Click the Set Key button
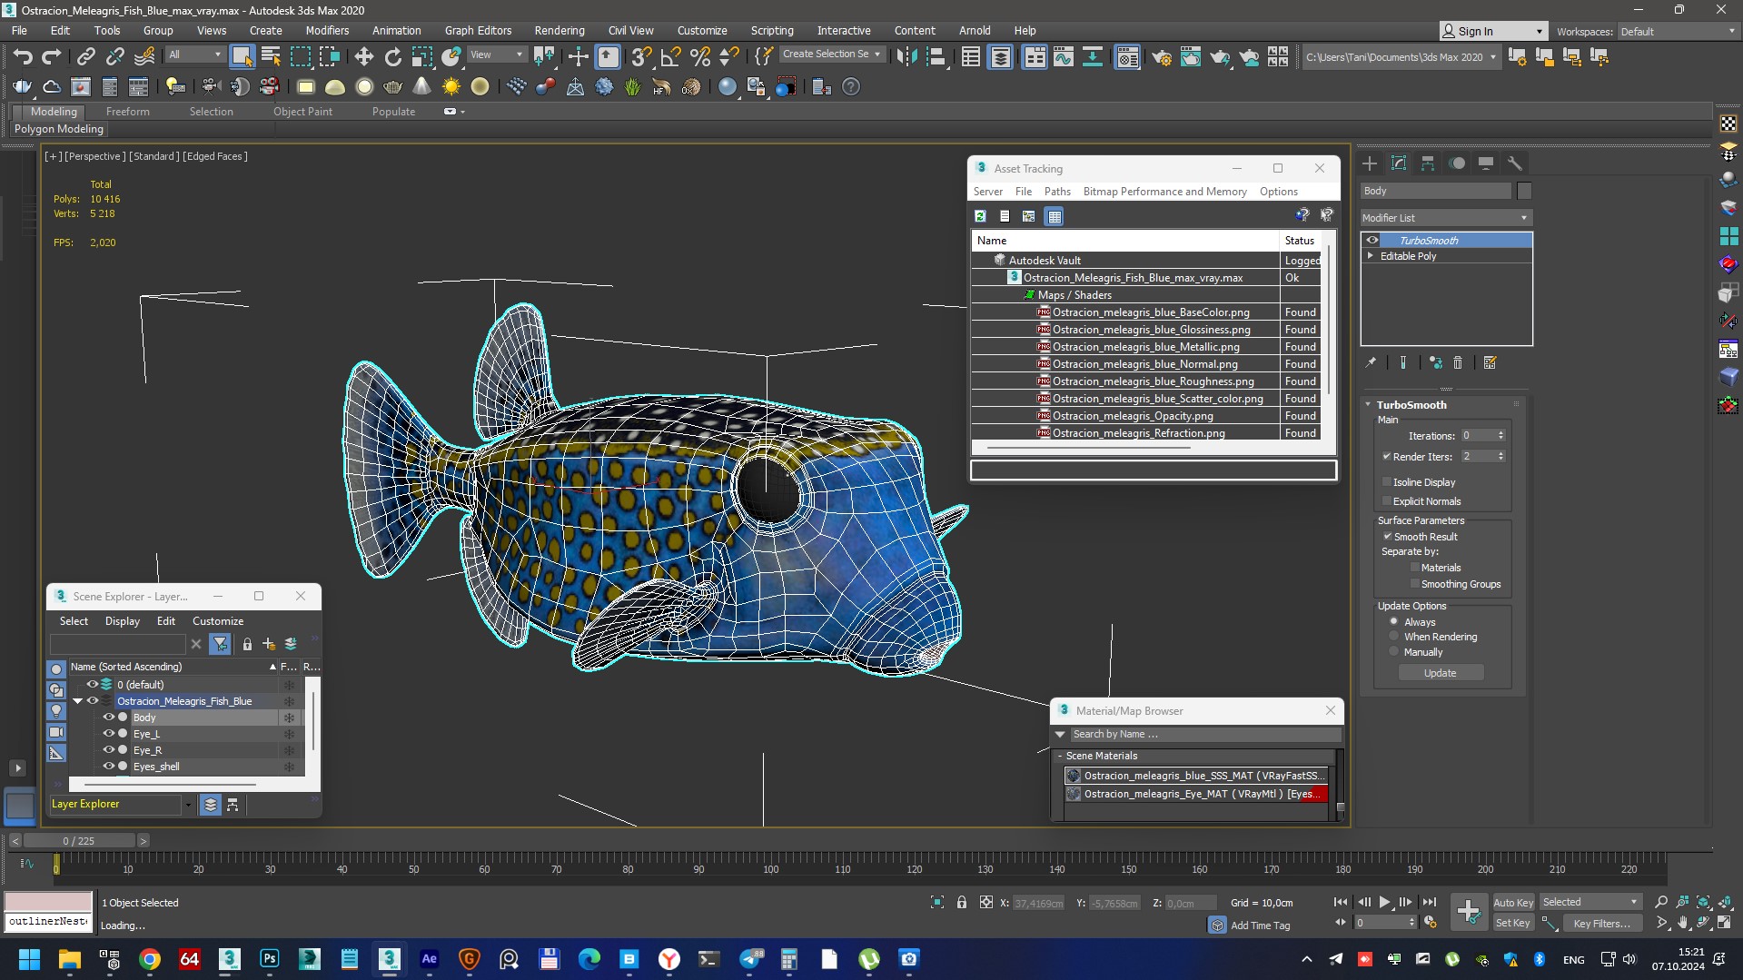This screenshot has height=980, width=1743. click(1513, 923)
